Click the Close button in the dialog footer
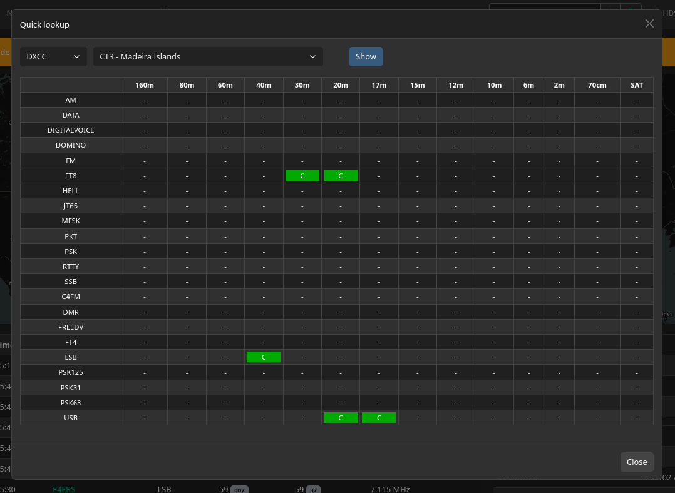The image size is (675, 493). point(637,462)
